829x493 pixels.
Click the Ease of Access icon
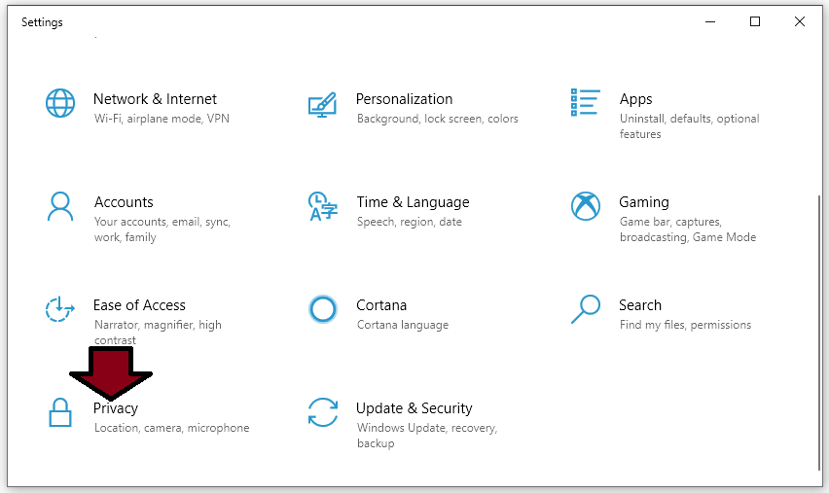coord(59,309)
